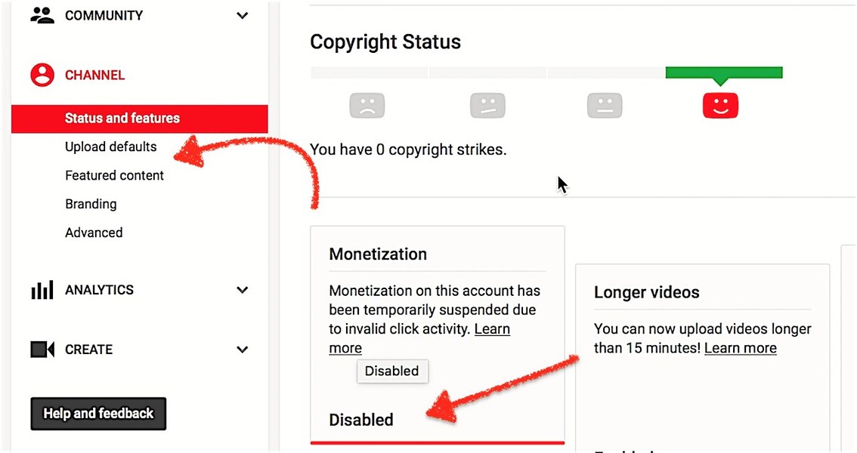Open Longer videos Learn more link
The width and height of the screenshot is (857, 453).
[740, 348]
